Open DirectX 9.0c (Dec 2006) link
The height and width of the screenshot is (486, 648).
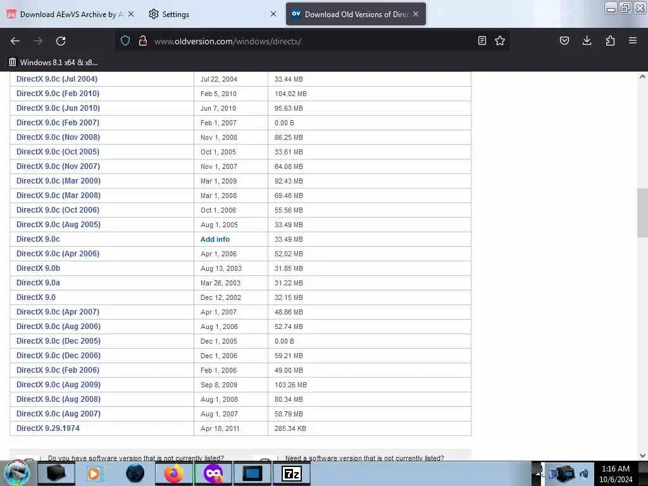(59, 356)
